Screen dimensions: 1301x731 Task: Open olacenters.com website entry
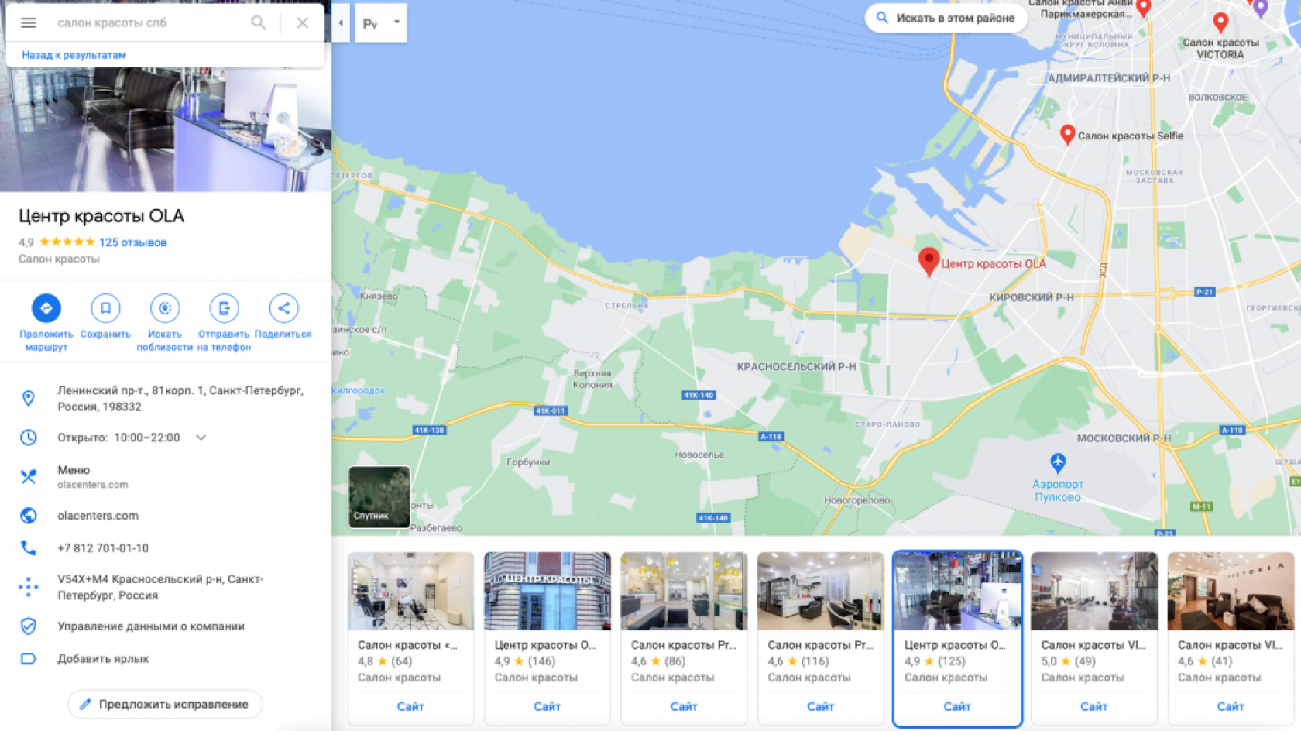98,516
